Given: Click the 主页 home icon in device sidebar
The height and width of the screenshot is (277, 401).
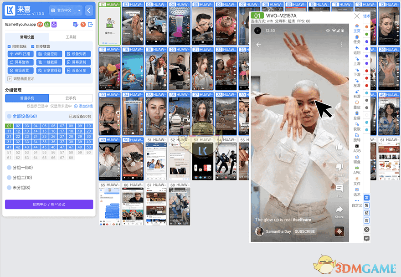Looking at the screenshot, I should coord(357,26).
